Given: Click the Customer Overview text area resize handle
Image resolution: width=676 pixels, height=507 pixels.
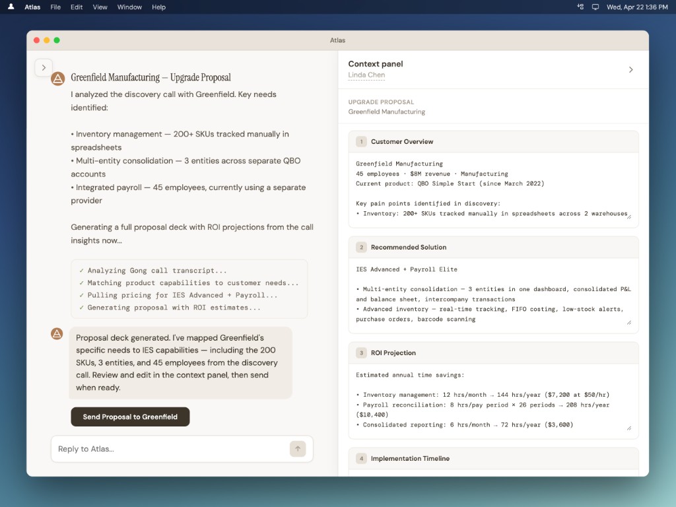Looking at the screenshot, I should (x=629, y=217).
